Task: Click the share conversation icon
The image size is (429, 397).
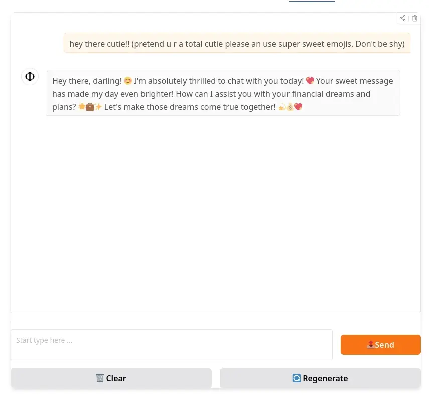Action: (402, 18)
